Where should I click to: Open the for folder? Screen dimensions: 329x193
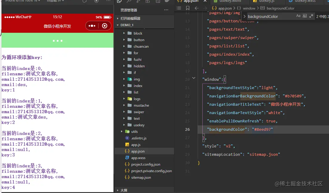point(136,53)
